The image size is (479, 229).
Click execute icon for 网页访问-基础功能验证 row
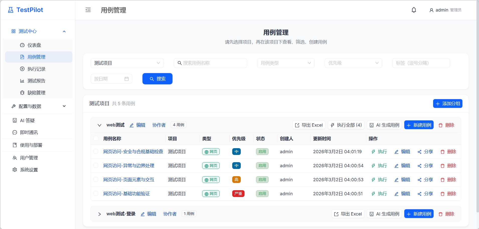point(373,194)
